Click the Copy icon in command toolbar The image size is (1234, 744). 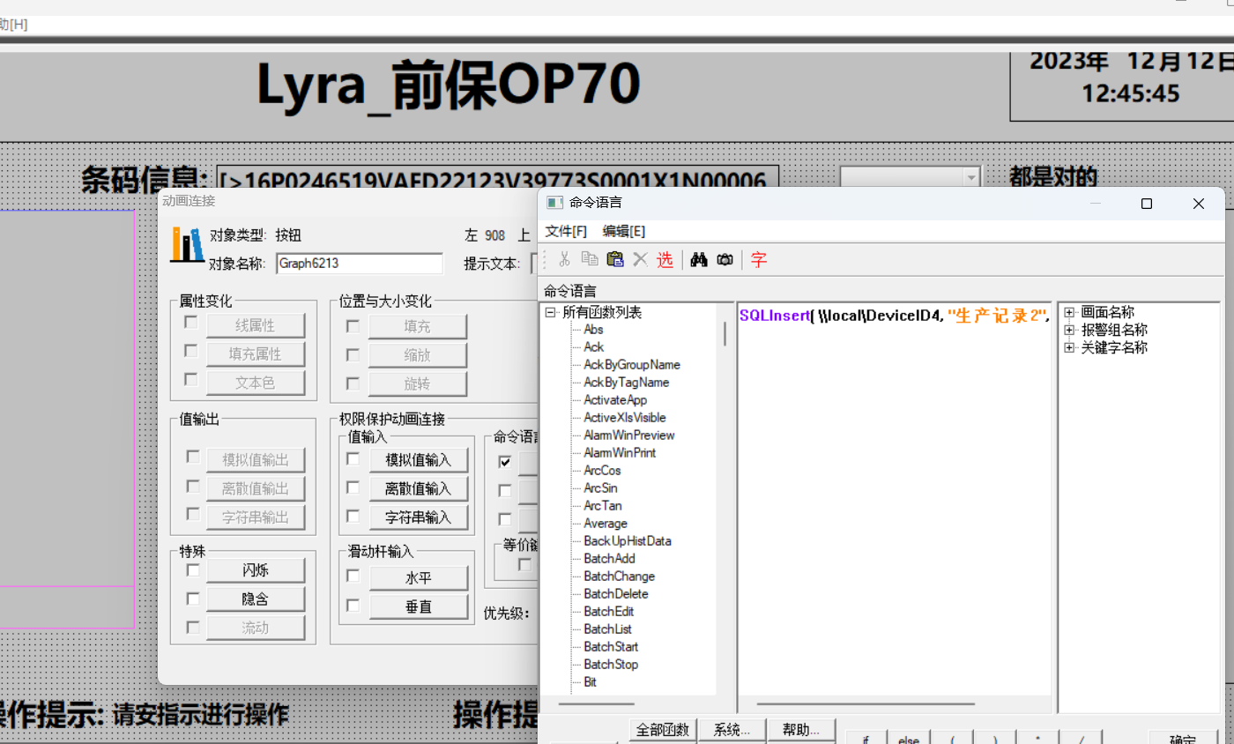tap(590, 259)
